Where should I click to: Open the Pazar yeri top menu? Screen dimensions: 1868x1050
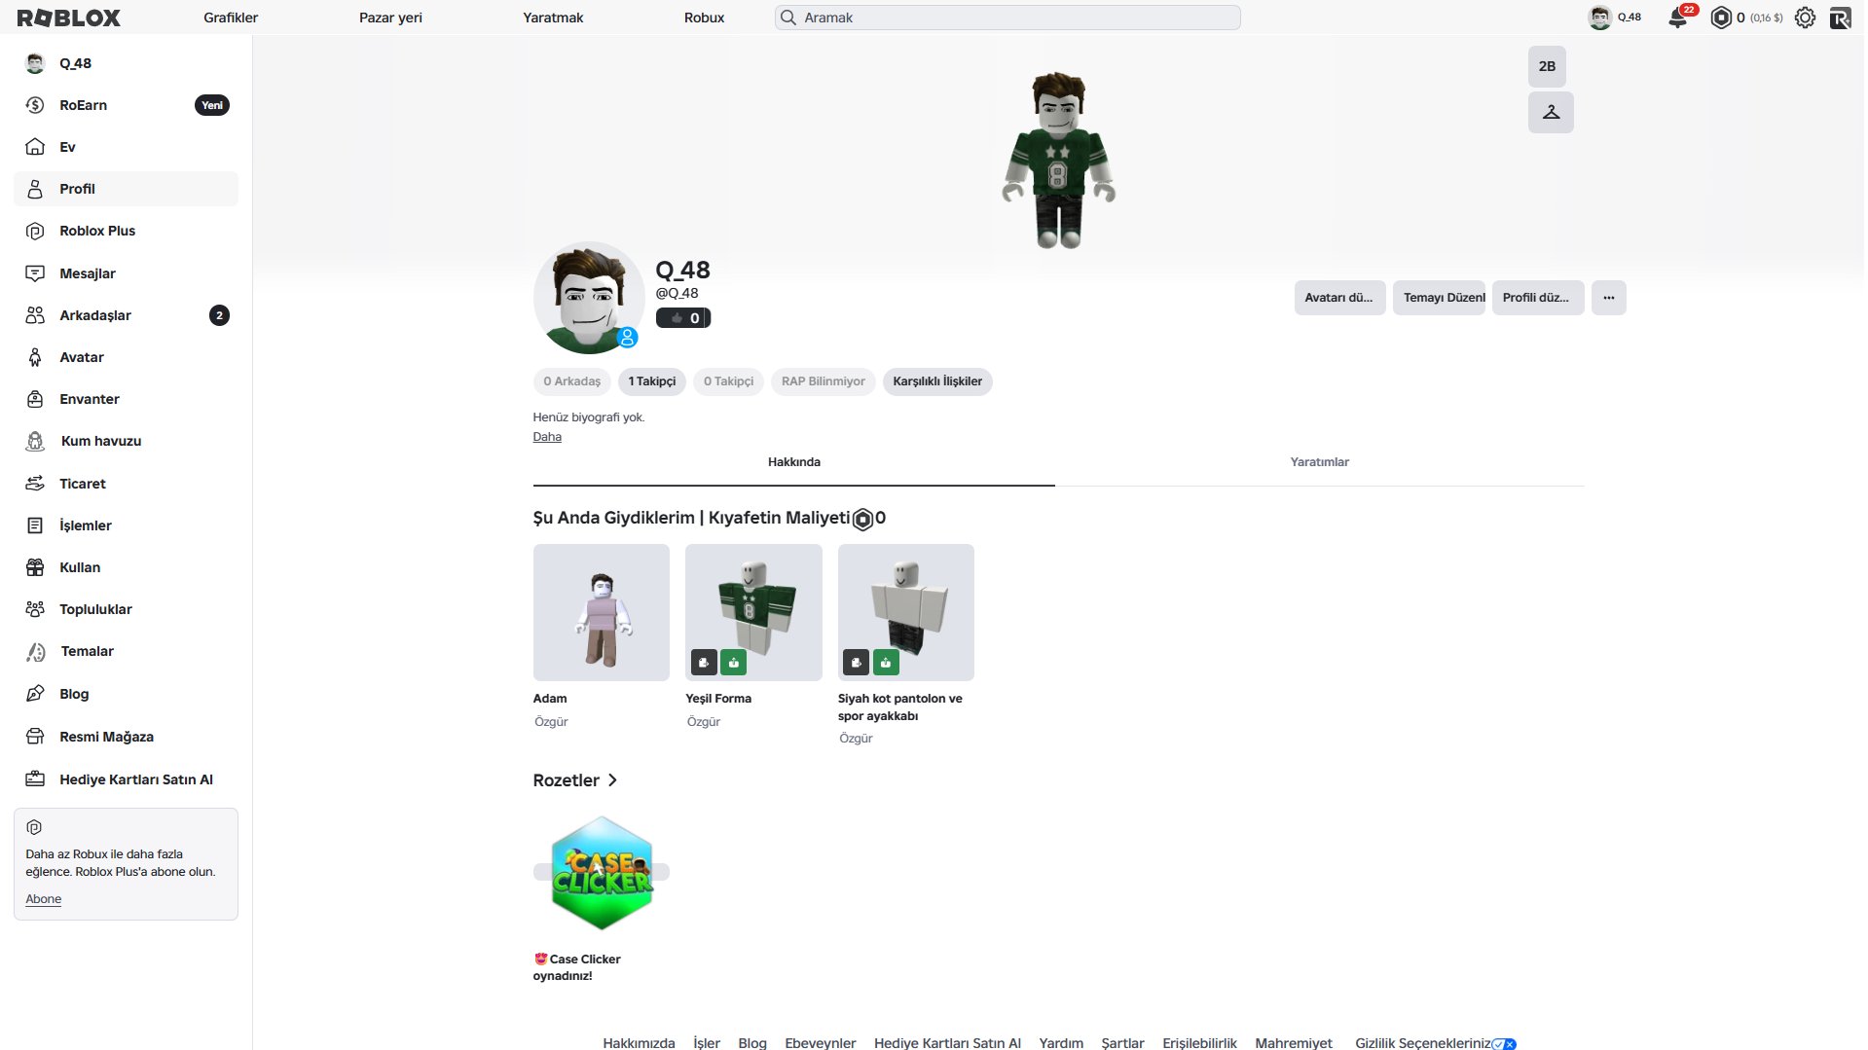pos(390,18)
